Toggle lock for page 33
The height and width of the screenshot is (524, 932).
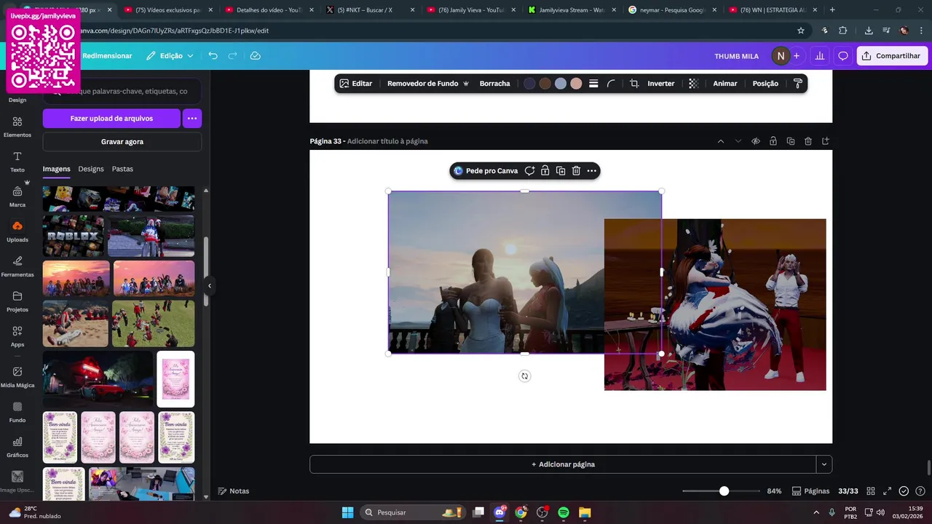tap(773, 141)
